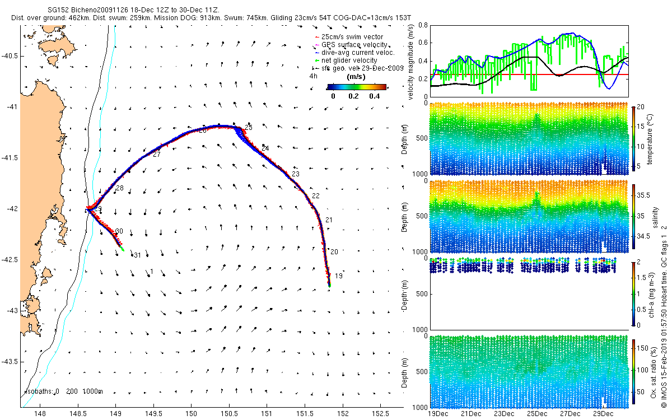Click longitude tick '148.5' on the map axis
This screenshot has width=672, height=420.
tap(77, 414)
